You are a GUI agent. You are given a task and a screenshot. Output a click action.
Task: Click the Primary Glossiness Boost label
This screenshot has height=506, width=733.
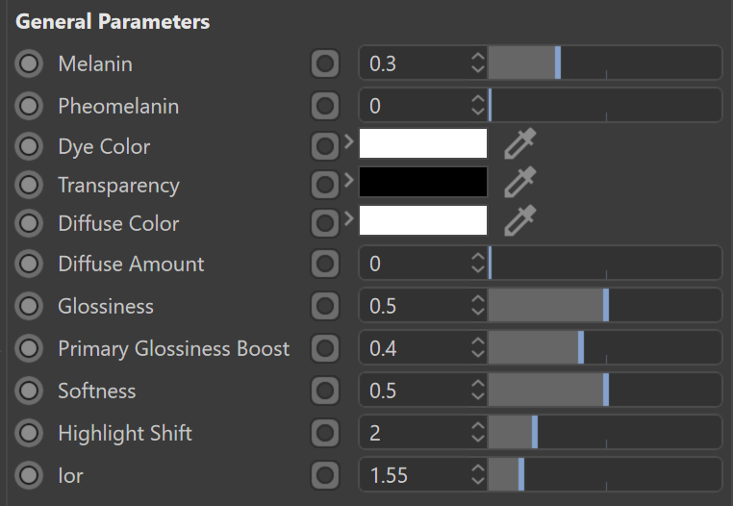click(x=174, y=349)
